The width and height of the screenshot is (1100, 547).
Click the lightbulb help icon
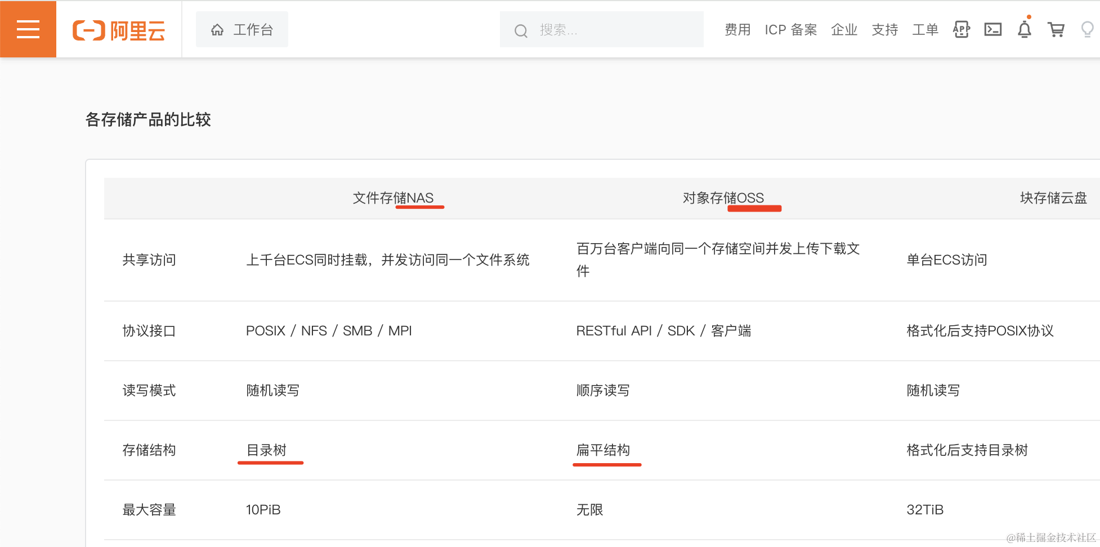pyautogui.click(x=1086, y=30)
